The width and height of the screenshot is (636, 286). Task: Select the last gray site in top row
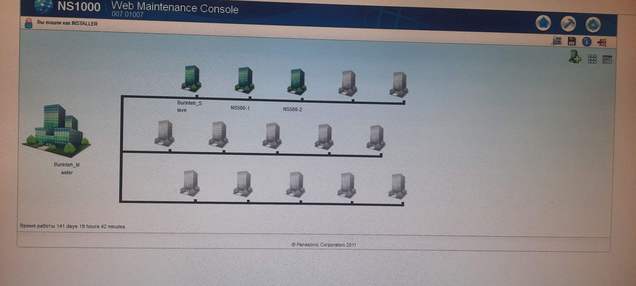tap(399, 84)
